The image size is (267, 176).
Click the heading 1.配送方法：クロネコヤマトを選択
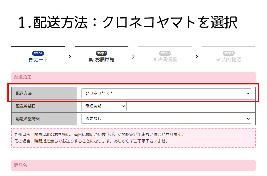tap(128, 22)
